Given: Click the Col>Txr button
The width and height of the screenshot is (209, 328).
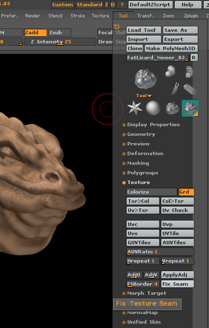Looking at the screenshot, I should [x=178, y=201].
